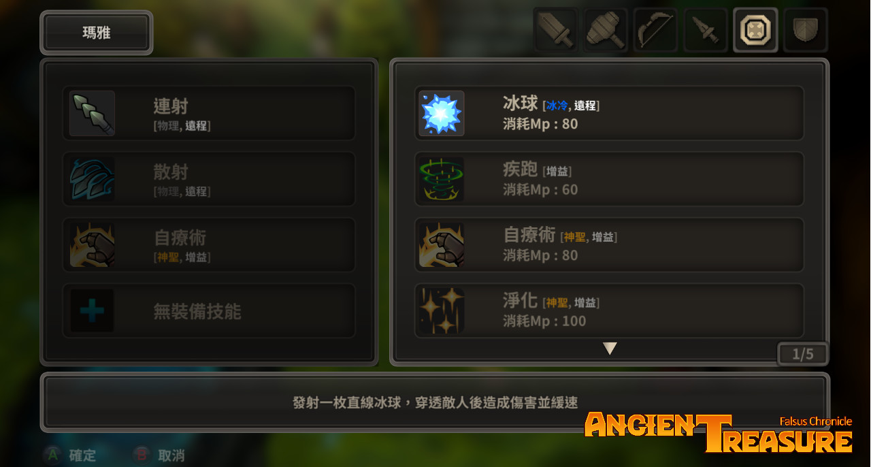This screenshot has height=467, width=871.
Task: Switch to the bow weapon category
Action: tap(655, 30)
